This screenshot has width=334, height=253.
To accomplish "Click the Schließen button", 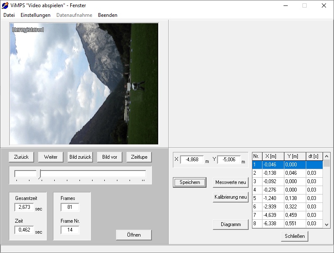I will (x=294, y=236).
